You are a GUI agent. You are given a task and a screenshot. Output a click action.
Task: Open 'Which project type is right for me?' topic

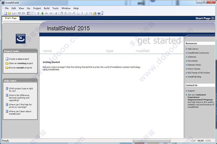21,90
